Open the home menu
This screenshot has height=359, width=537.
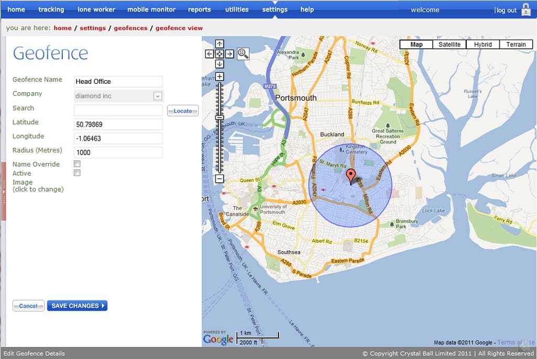coord(16,9)
